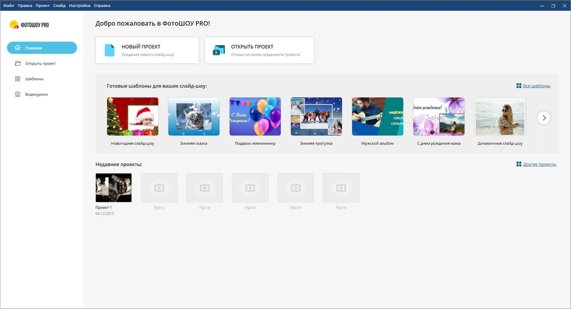Click the Новогоднее слайд-шоу caption

click(x=132, y=144)
